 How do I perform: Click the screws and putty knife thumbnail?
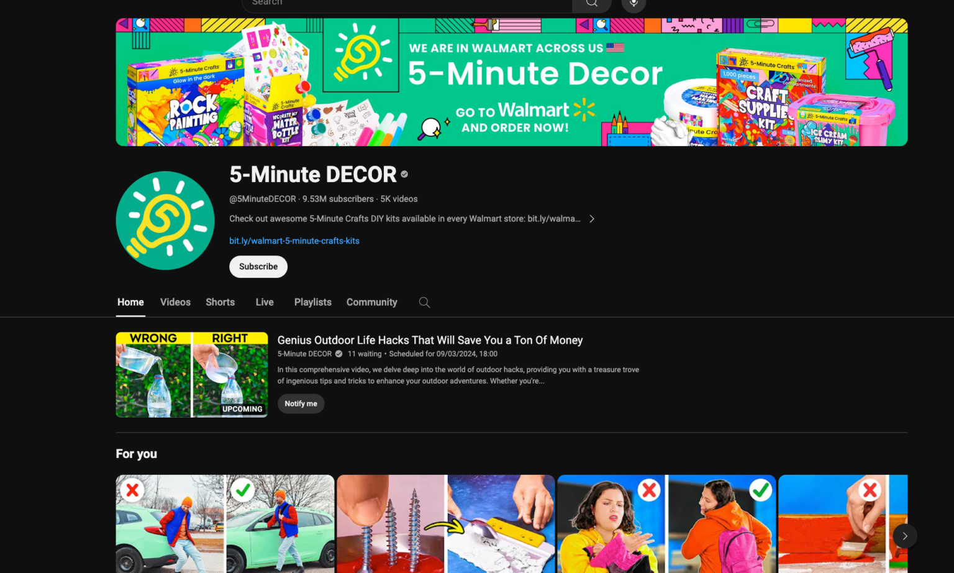[445, 523]
